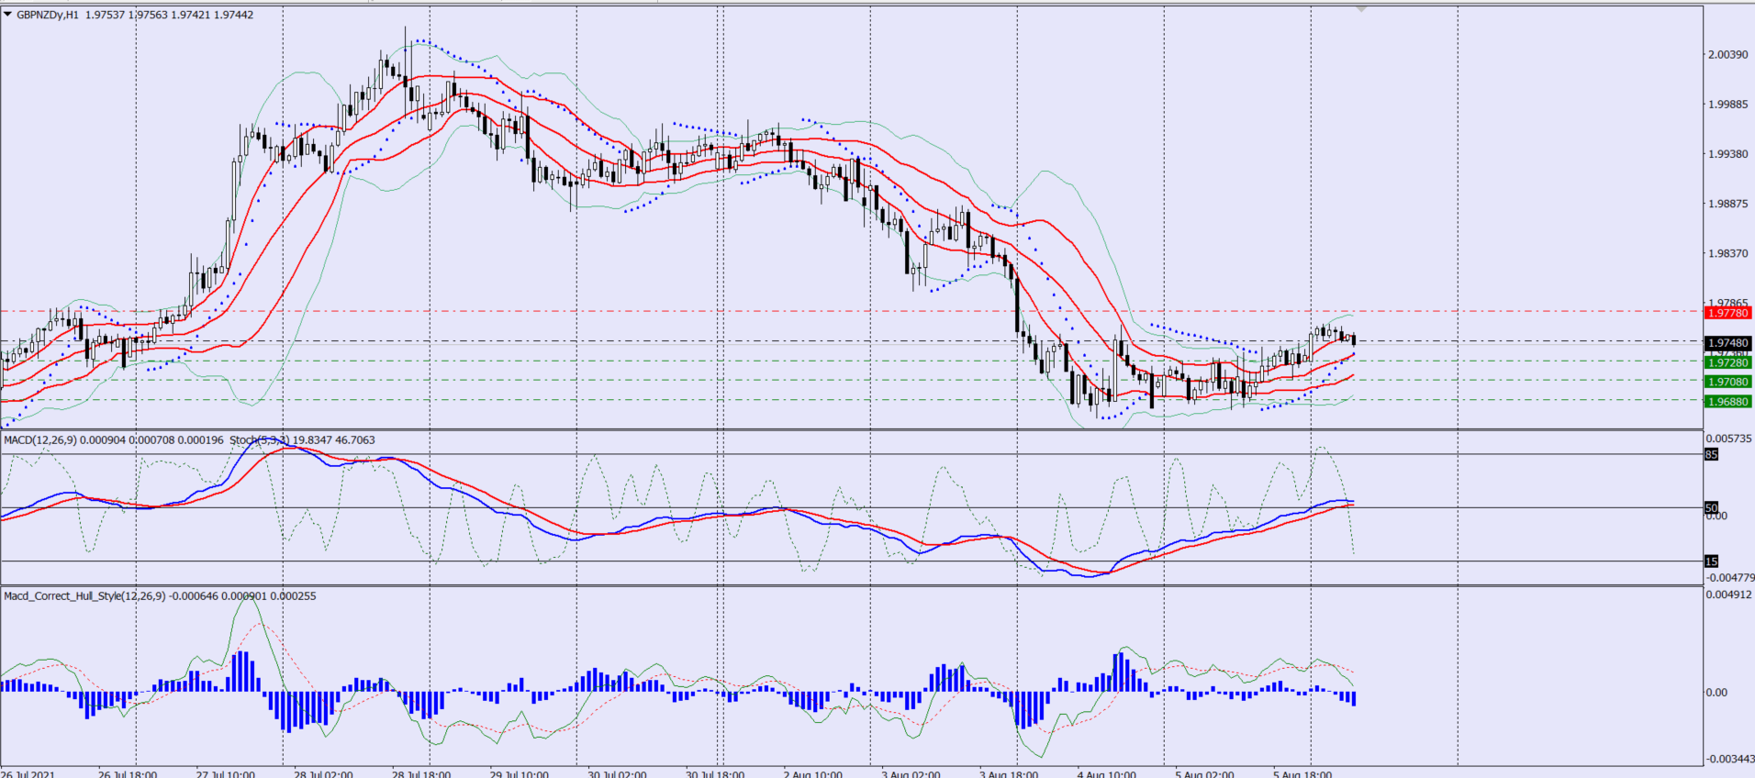Click the 27 Jul 10:00 time label
The height and width of the screenshot is (778, 1755).
[x=226, y=773]
